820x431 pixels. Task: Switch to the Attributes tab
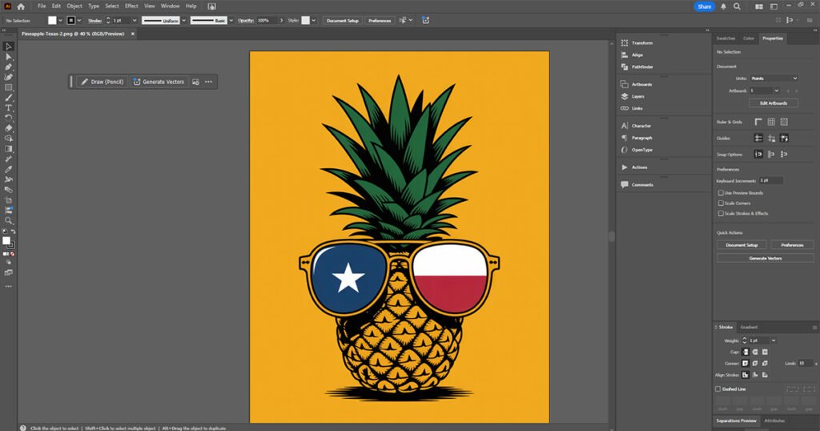tap(774, 421)
